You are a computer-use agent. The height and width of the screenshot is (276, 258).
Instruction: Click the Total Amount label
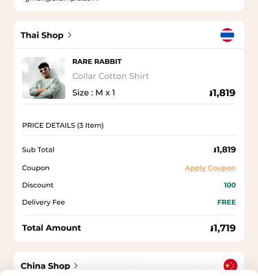[52, 228]
